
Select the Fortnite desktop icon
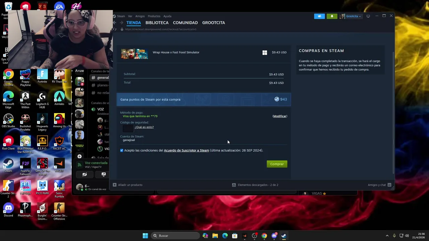[42, 76]
